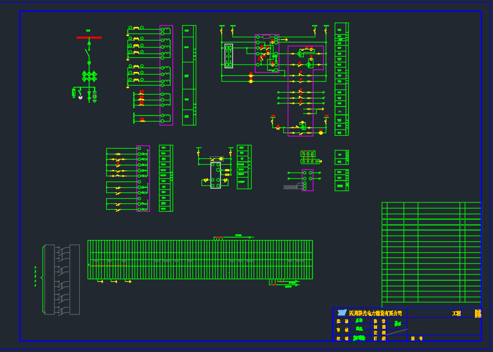Click the white rectangular component at the left of the control circuit
Image resolution: width=493 pixels, height=352 pixels.
pyautogui.click(x=228, y=56)
